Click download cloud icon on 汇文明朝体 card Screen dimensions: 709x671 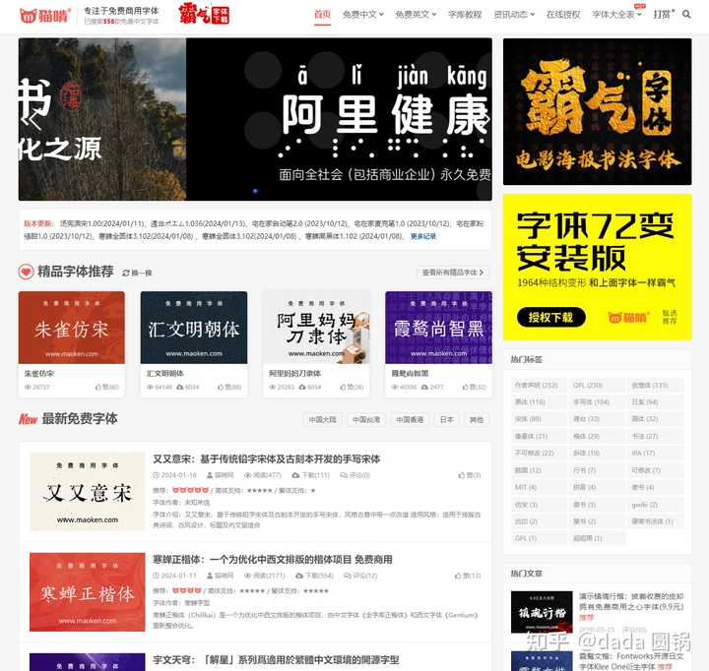(180, 388)
